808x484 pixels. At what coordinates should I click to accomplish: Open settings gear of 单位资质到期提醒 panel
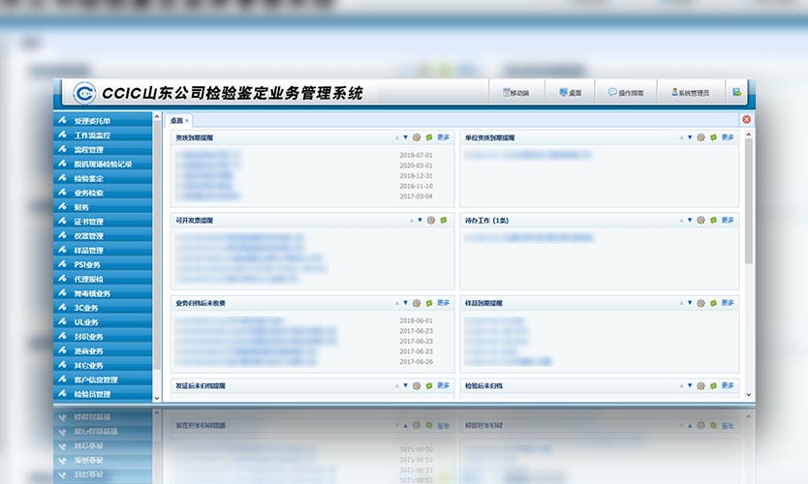[x=700, y=137]
